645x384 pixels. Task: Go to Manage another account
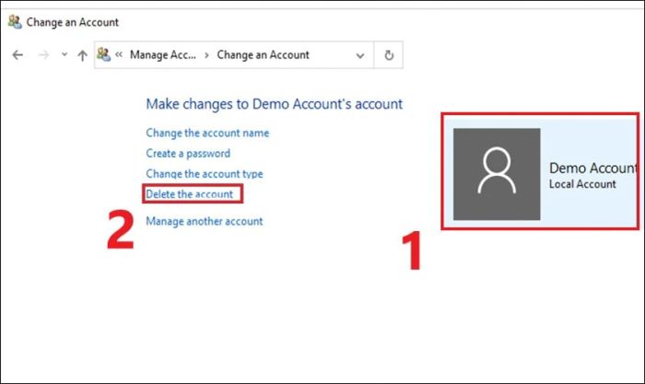[204, 221]
